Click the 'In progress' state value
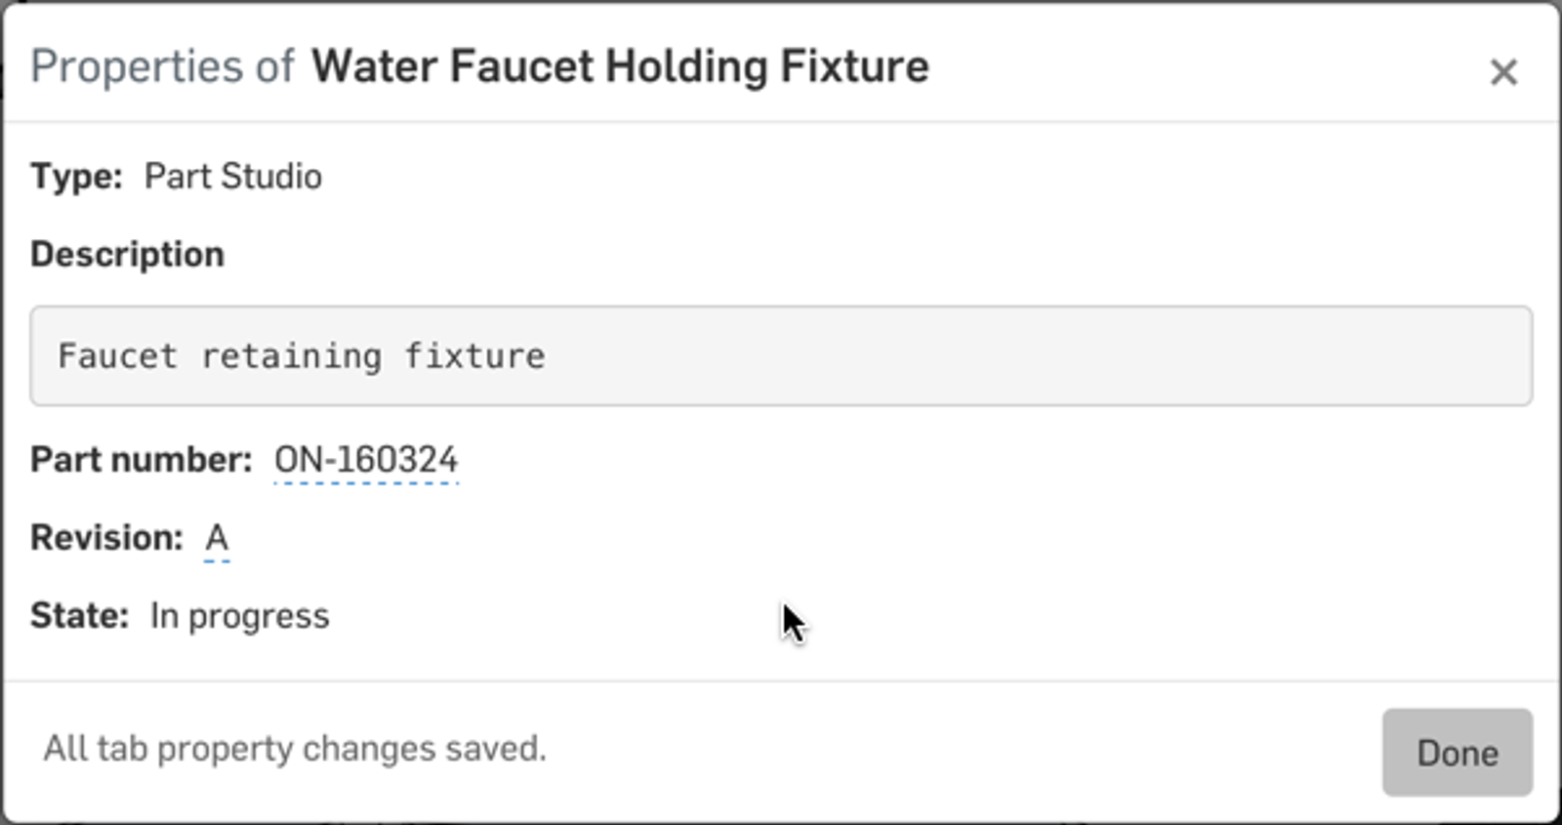Screen dimensions: 1562x825 click(x=240, y=616)
